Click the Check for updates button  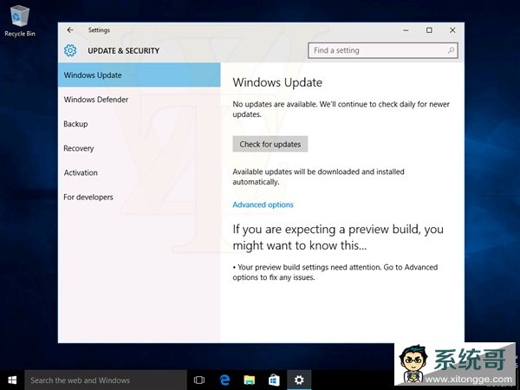(270, 144)
